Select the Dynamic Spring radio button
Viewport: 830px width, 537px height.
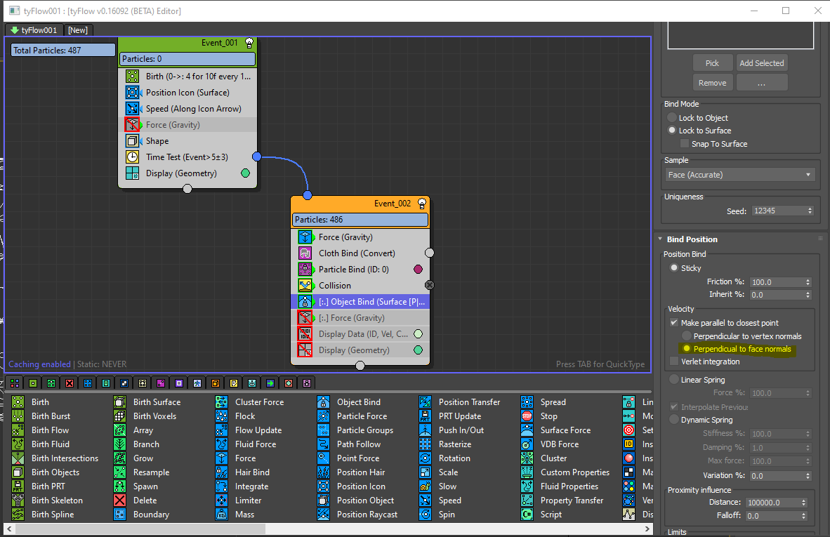[x=674, y=419]
